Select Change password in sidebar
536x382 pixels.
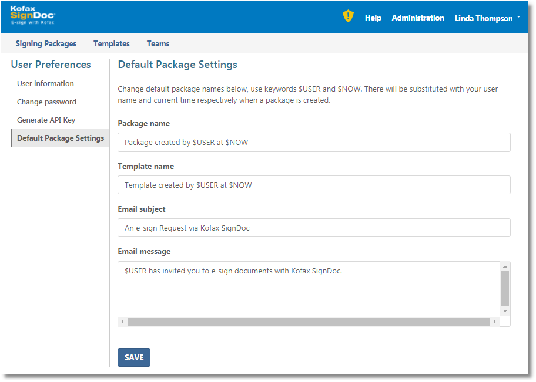46,102
